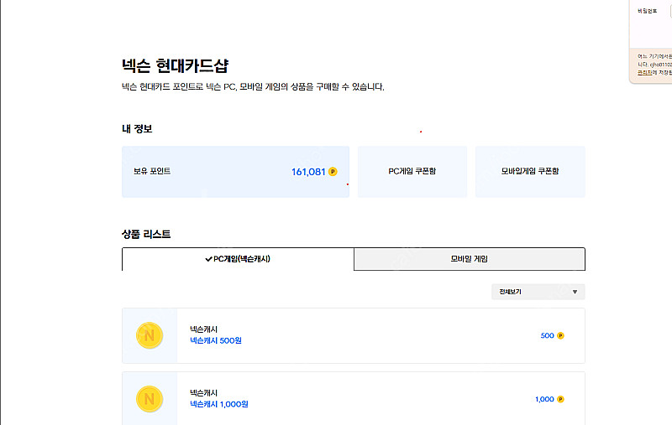Switch to the 모바일 게임 tab
This screenshot has width=672, height=425.
[470, 259]
